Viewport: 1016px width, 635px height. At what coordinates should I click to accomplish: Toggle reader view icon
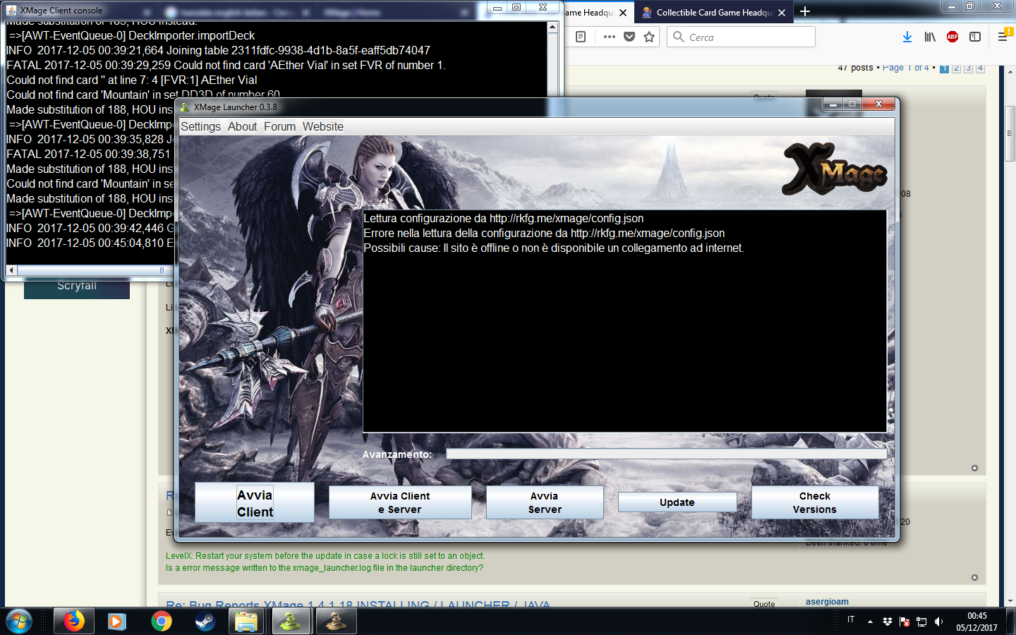pos(581,37)
